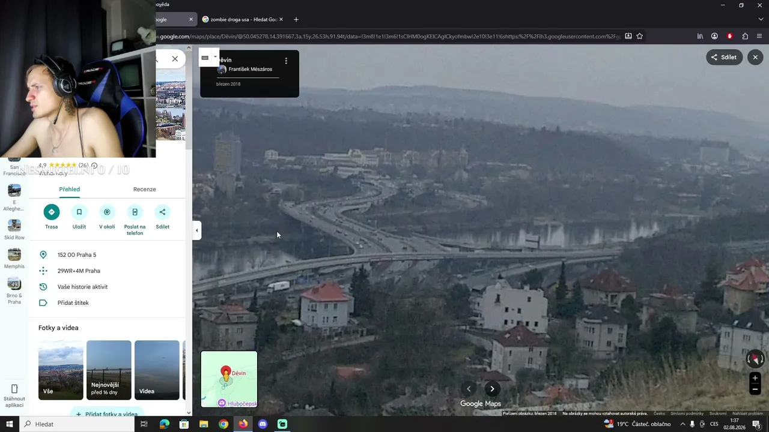Open the notification center icon
The height and width of the screenshot is (432, 769).
[756, 424]
